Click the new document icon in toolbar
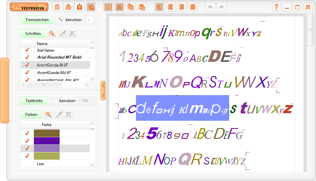Viewport: 316px width, 181px height. click(x=57, y=7)
